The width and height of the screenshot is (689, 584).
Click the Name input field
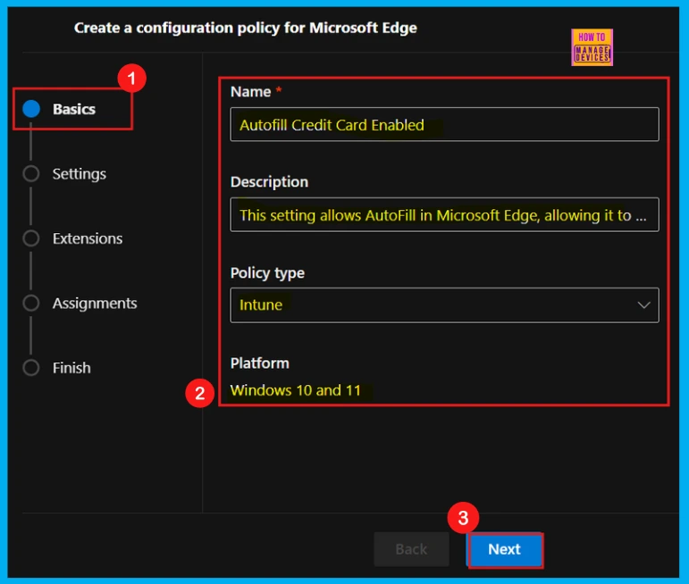click(444, 125)
